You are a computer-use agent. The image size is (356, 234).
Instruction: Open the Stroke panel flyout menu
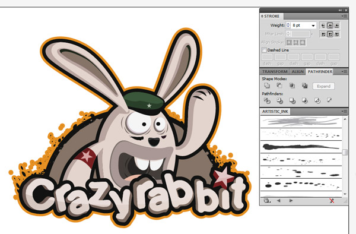point(344,16)
